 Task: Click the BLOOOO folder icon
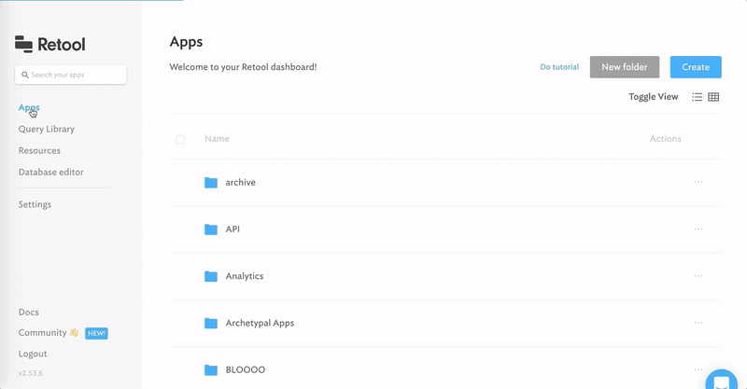pyautogui.click(x=211, y=370)
